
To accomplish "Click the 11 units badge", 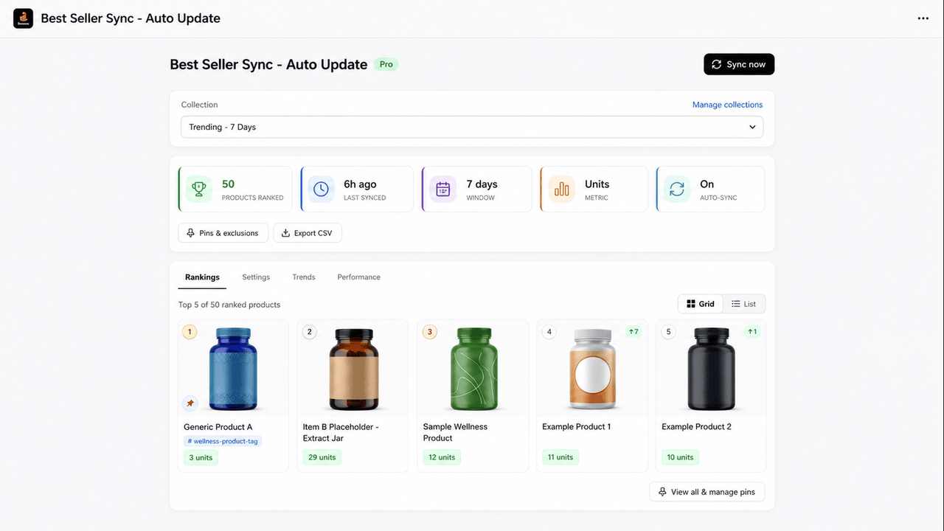I will (x=560, y=457).
